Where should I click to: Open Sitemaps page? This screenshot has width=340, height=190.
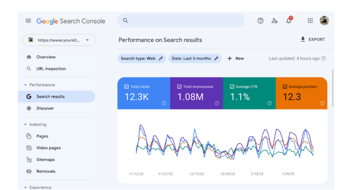45,160
